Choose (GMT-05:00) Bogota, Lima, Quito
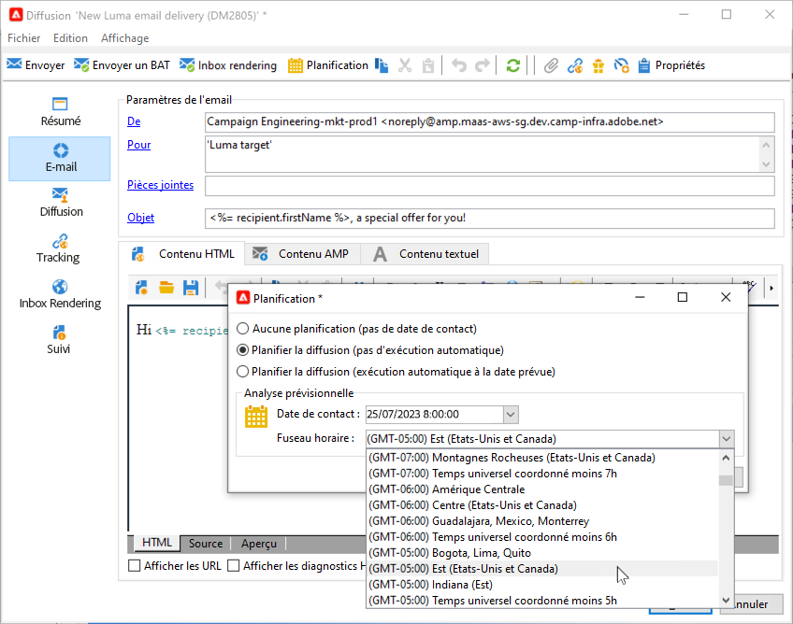793x624 pixels. 541,553
